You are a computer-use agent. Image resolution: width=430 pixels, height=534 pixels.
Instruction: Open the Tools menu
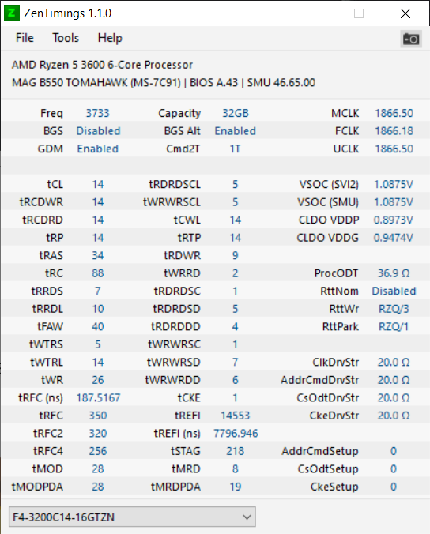[66, 38]
